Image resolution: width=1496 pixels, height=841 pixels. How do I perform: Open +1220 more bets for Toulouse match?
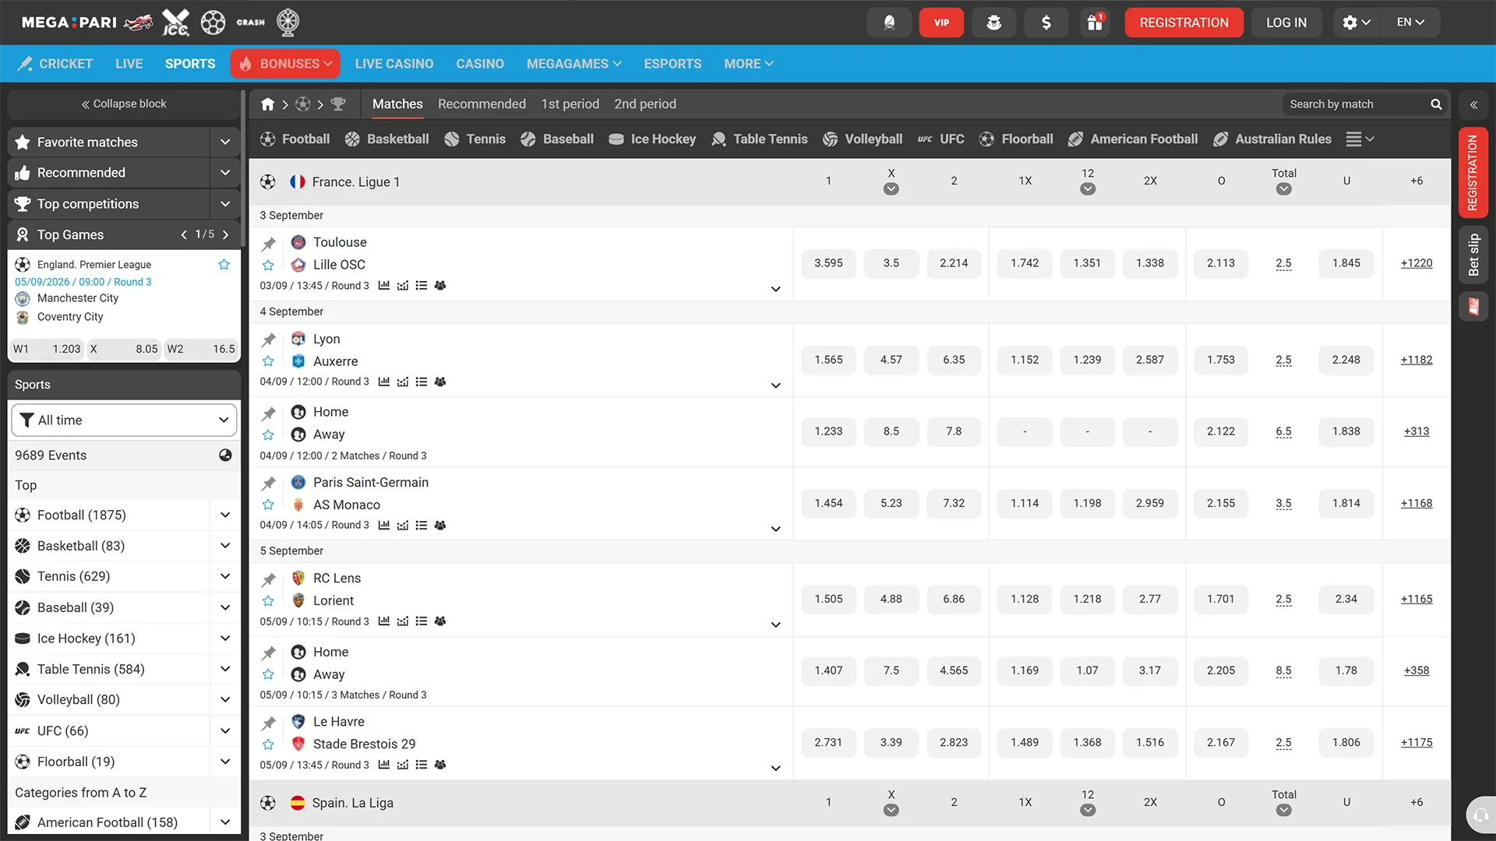(1416, 263)
